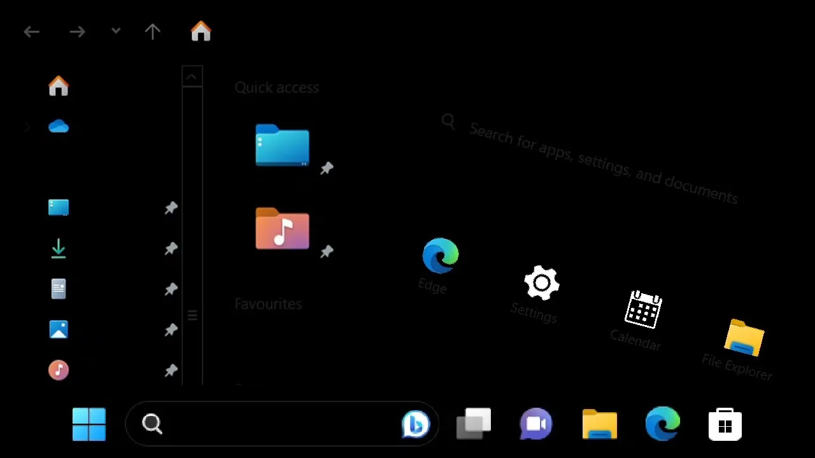Unpin Documents via its sidebar pin
Viewport: 815px width, 458px height.
[171, 289]
